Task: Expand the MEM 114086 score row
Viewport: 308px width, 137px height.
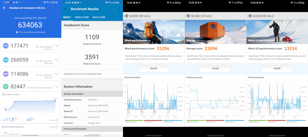Action: [57, 74]
